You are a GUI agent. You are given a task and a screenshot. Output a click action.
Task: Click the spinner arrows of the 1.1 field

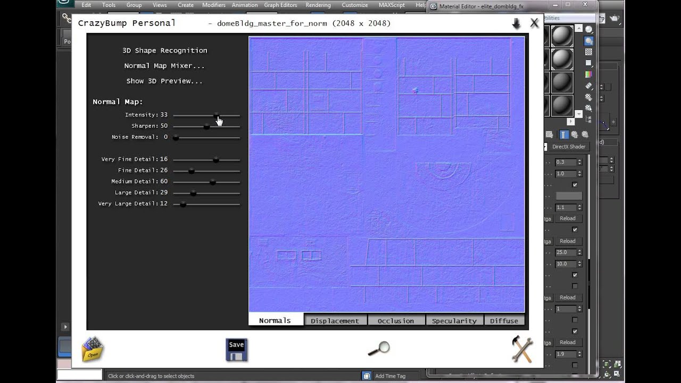[x=579, y=207]
